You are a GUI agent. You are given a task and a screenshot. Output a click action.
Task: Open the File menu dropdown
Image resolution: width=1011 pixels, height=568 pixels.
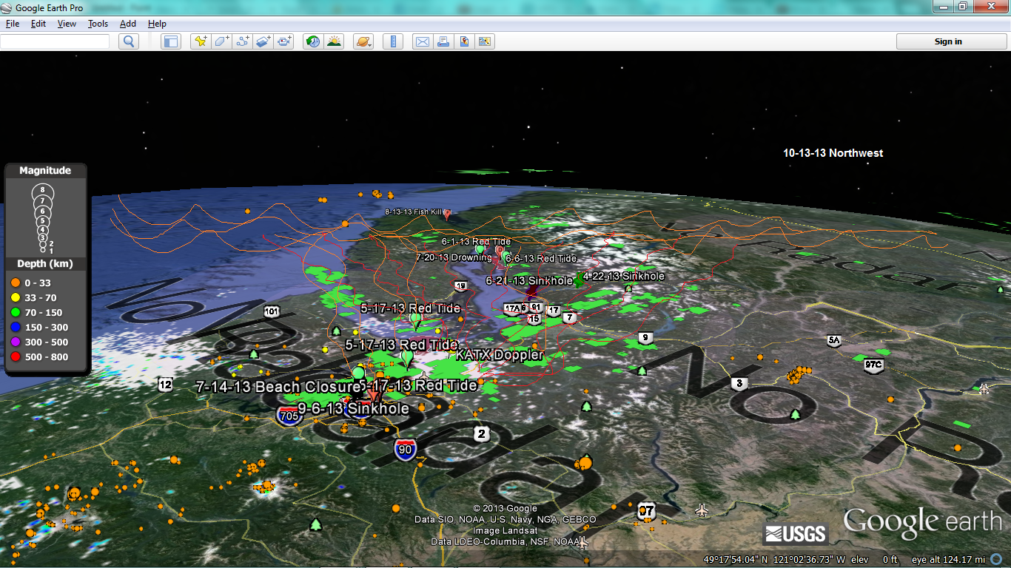pos(13,24)
